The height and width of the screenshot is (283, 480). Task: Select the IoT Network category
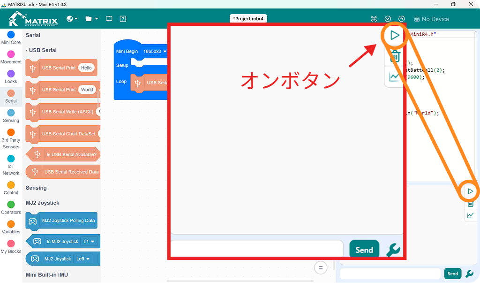(x=11, y=165)
